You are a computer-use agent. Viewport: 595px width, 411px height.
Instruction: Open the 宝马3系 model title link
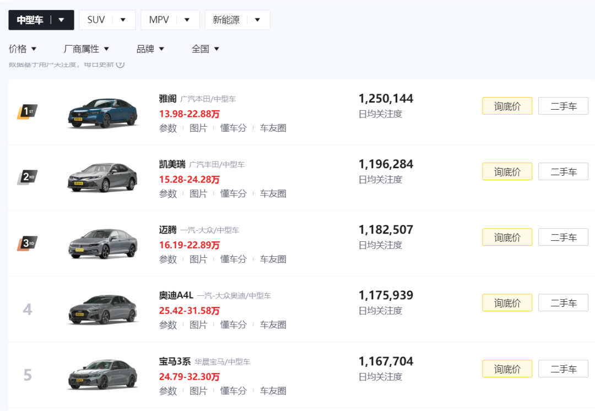(175, 361)
